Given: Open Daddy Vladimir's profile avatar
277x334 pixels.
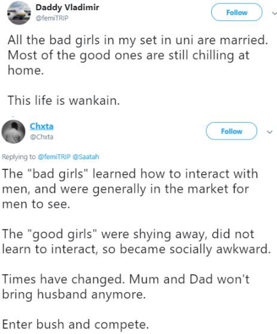Looking at the screenshot, I should click(19, 13).
